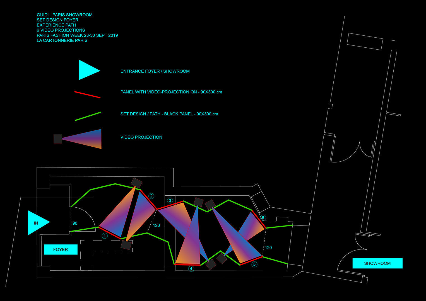Click circled number 5 panel marker
The width and height of the screenshot is (426, 301).
pyautogui.click(x=254, y=264)
